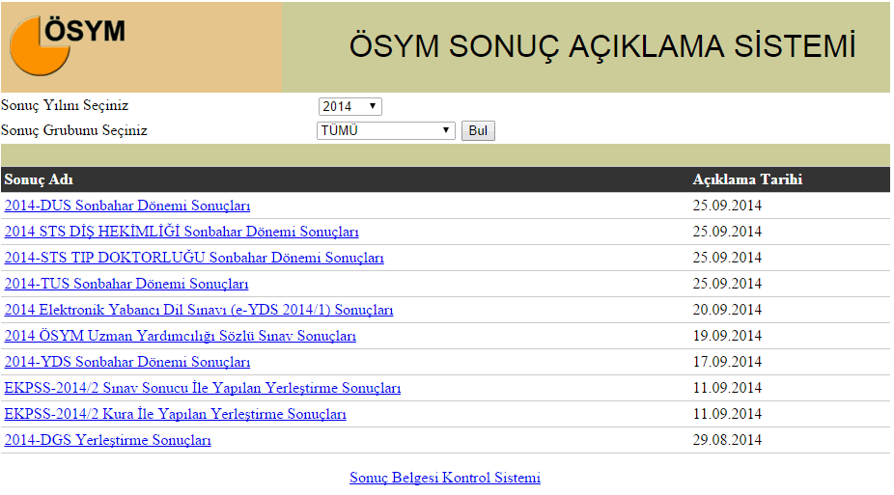Expand the result group dropdown showing TÜMÜ

tap(385, 130)
